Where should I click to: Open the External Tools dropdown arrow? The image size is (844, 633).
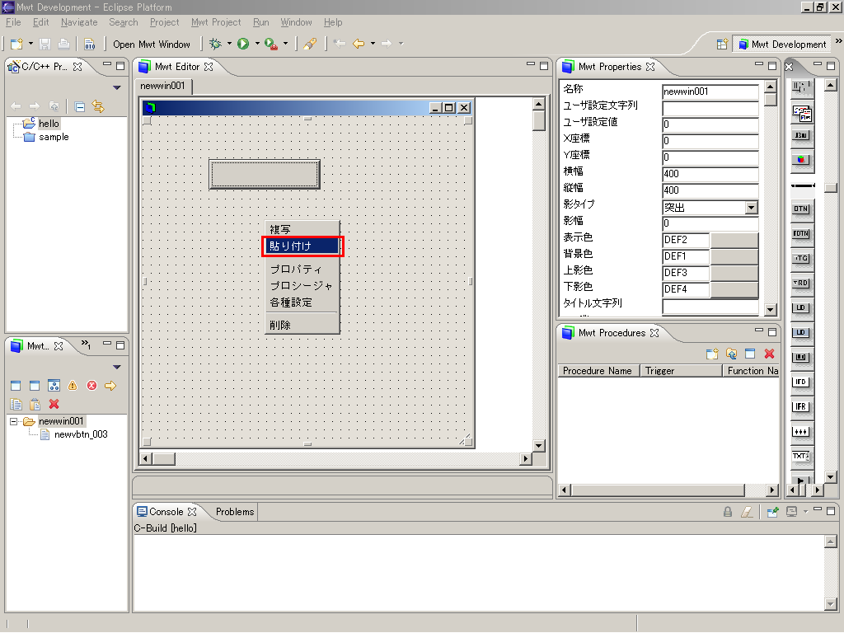(x=285, y=44)
